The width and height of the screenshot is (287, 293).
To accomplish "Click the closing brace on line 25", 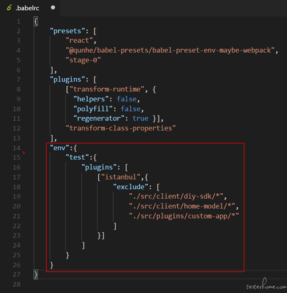I will point(68,255).
